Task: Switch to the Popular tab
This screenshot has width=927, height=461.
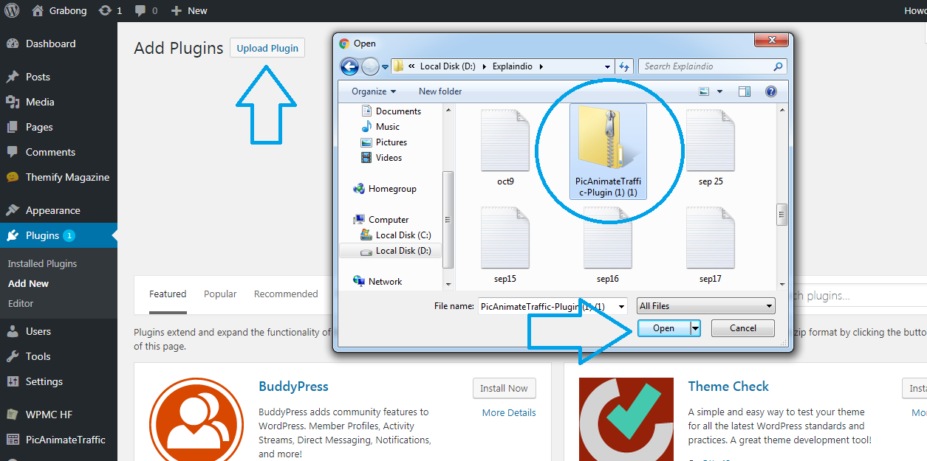Action: tap(220, 294)
